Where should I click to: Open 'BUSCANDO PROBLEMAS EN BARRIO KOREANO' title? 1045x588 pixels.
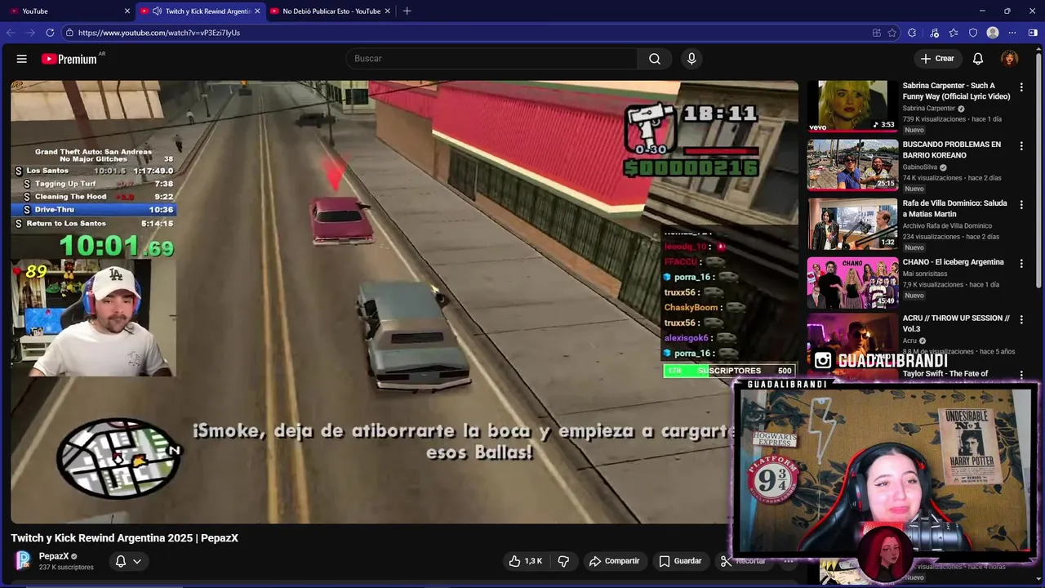[x=951, y=149]
